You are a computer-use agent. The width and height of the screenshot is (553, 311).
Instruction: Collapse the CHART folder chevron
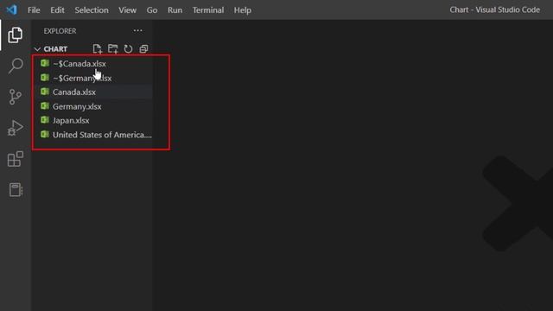(x=37, y=49)
